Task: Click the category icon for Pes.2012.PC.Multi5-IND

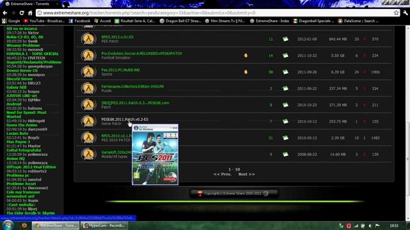Action: 88,72
